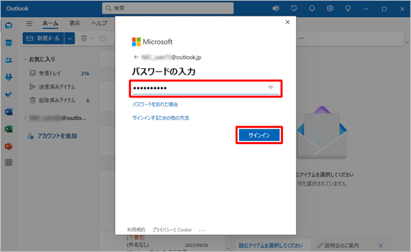
Task: Open the more options ellipsis in dialog footer
Action: pyautogui.click(x=202, y=230)
